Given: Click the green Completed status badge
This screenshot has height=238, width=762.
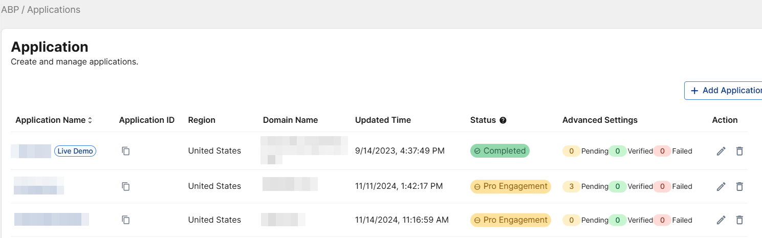Looking at the screenshot, I should (499, 151).
